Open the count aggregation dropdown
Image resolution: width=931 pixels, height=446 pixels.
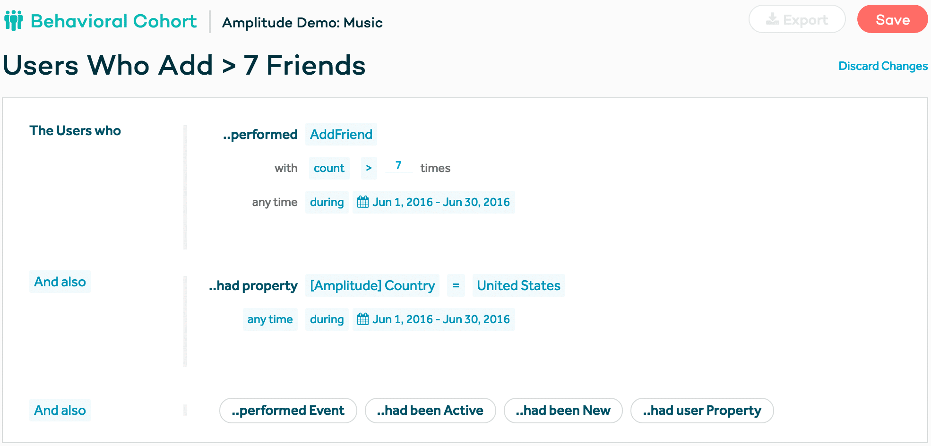[x=329, y=168]
